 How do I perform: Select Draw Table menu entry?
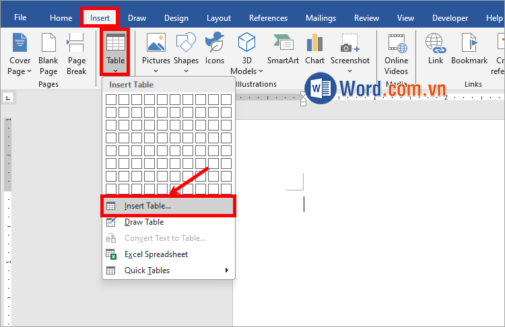(168, 222)
